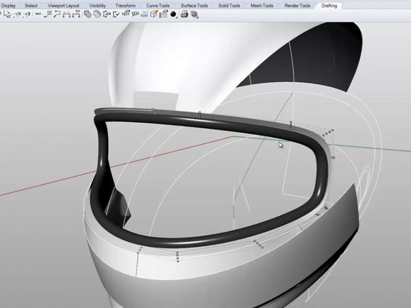Select the small dark wedge inside visor opening
Viewport: 411px width, 308px height.
tap(119, 207)
